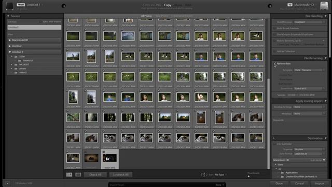Collapse the File Handling panel
This screenshot has width=332, height=187.
326,16
